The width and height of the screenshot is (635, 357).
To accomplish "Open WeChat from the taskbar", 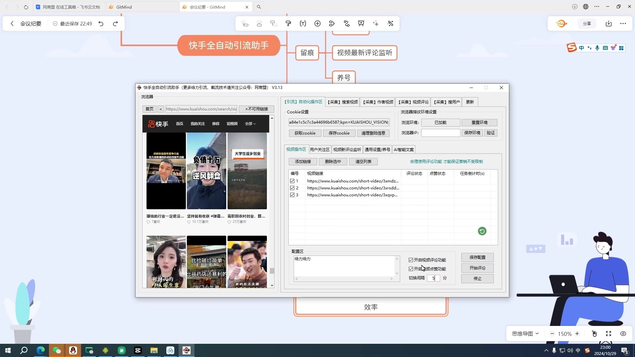I will coord(57,350).
